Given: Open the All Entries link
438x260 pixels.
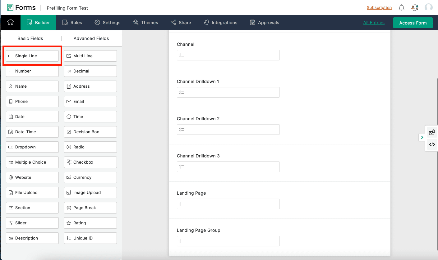Looking at the screenshot, I should (374, 23).
